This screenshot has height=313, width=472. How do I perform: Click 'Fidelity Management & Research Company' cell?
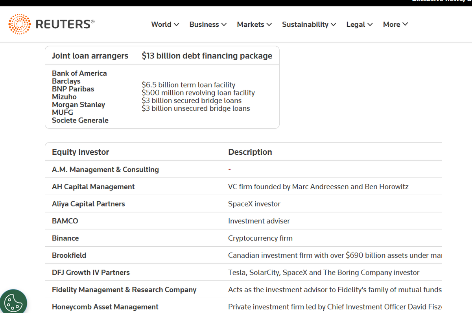click(x=124, y=290)
